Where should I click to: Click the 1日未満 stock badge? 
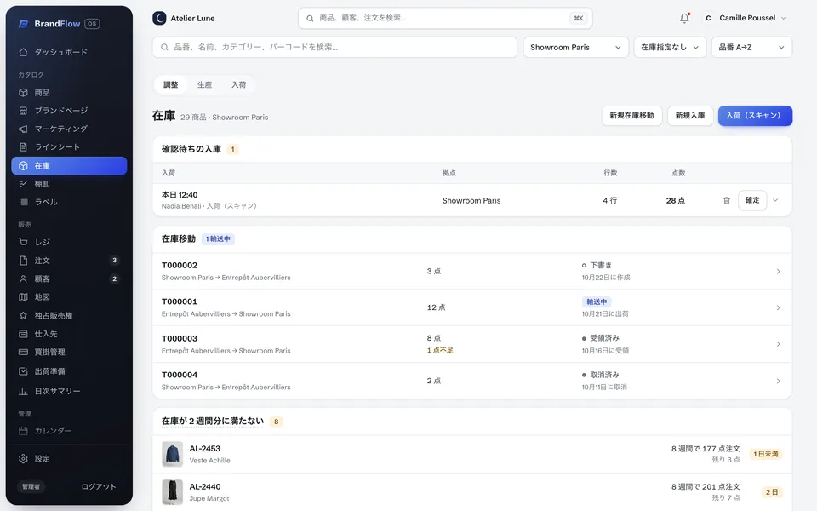[765, 454]
